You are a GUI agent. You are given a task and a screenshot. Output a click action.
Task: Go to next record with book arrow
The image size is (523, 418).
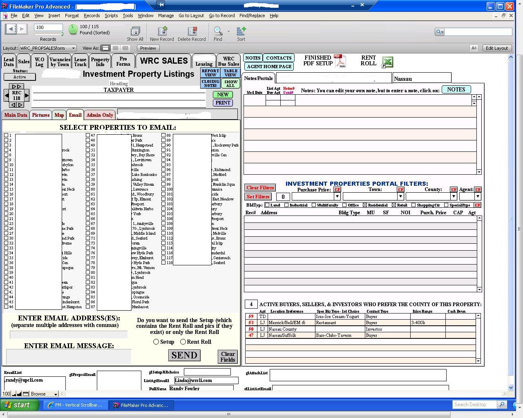click(x=22, y=29)
